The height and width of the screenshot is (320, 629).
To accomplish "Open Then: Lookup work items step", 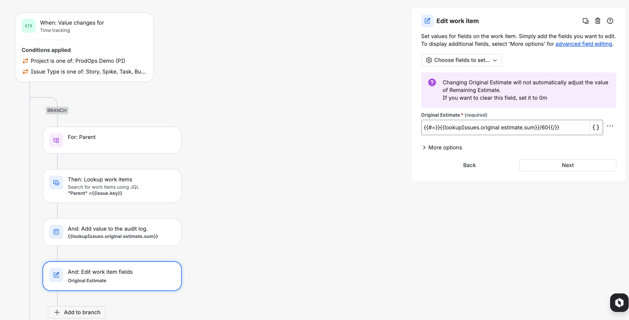I will point(112,186).
